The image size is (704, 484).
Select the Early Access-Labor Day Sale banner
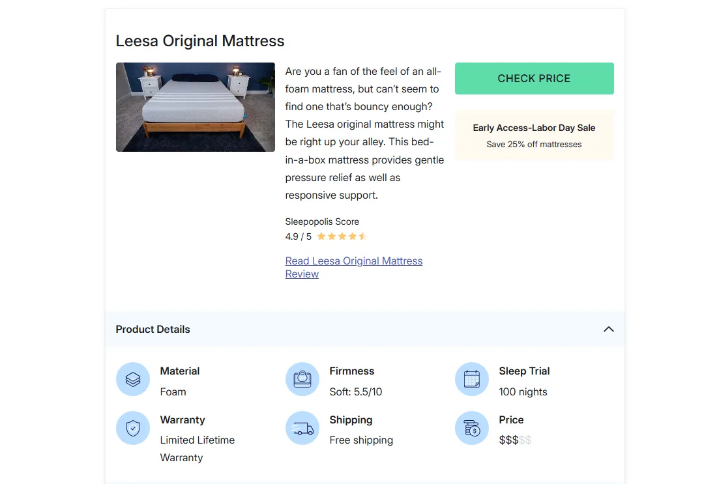534,135
